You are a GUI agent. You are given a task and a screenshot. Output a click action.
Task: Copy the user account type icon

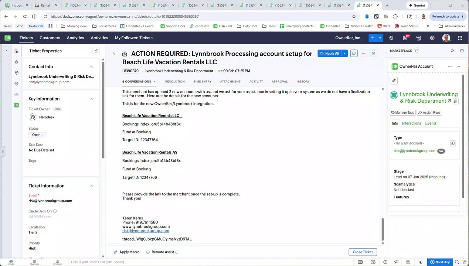(453, 143)
